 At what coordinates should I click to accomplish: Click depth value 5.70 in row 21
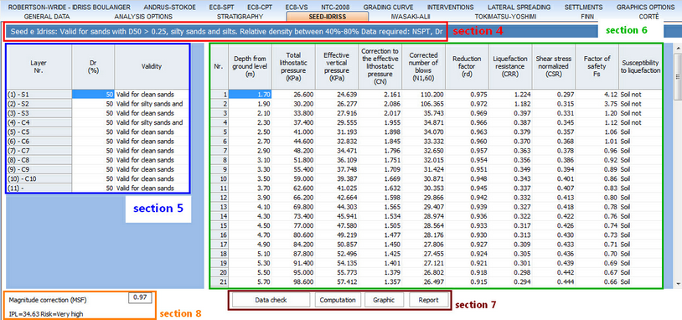point(251,282)
